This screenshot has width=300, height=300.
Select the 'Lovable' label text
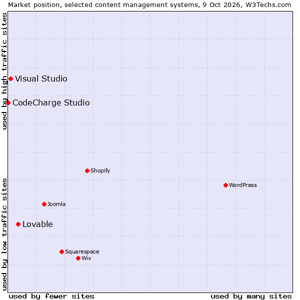(37, 224)
